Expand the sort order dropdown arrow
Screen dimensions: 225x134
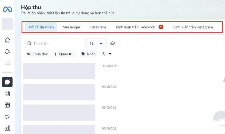click(101, 43)
